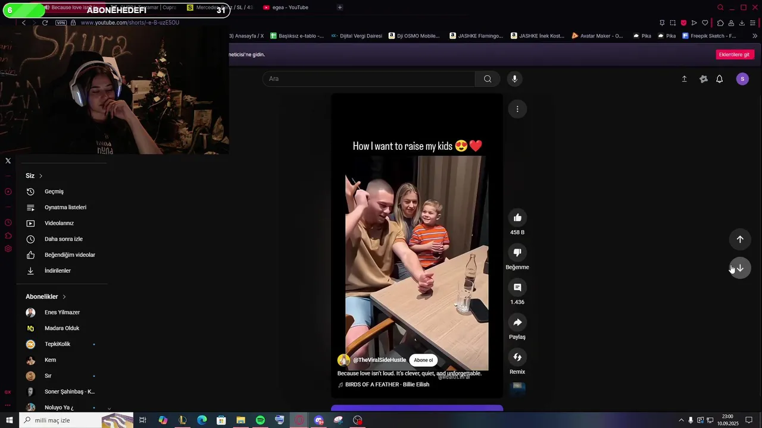The image size is (762, 428).
Task: Dislike the Short with the Beğenme thumbs-down icon
Action: pos(517,253)
